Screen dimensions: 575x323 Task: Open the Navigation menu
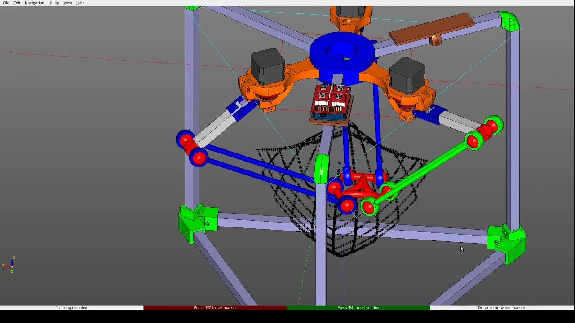coord(34,3)
